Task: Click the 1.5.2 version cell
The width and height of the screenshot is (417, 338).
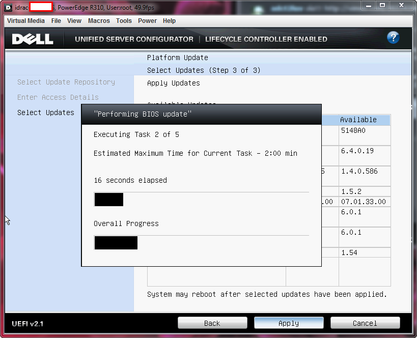Action: tap(365, 191)
